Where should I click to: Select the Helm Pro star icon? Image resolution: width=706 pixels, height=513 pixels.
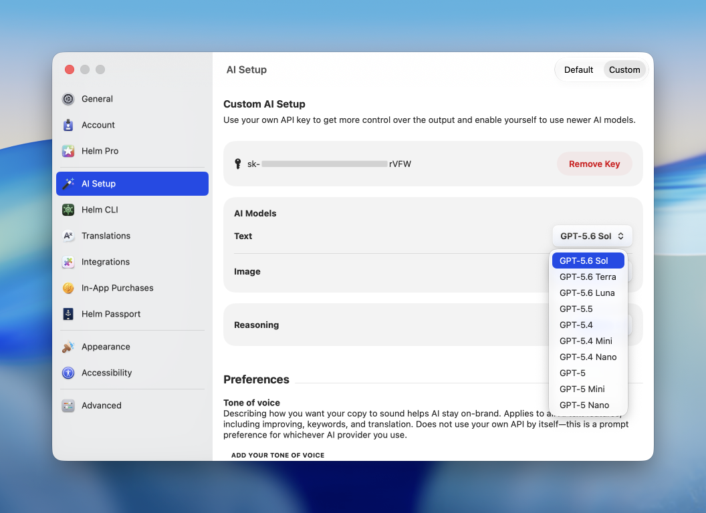[x=68, y=151]
